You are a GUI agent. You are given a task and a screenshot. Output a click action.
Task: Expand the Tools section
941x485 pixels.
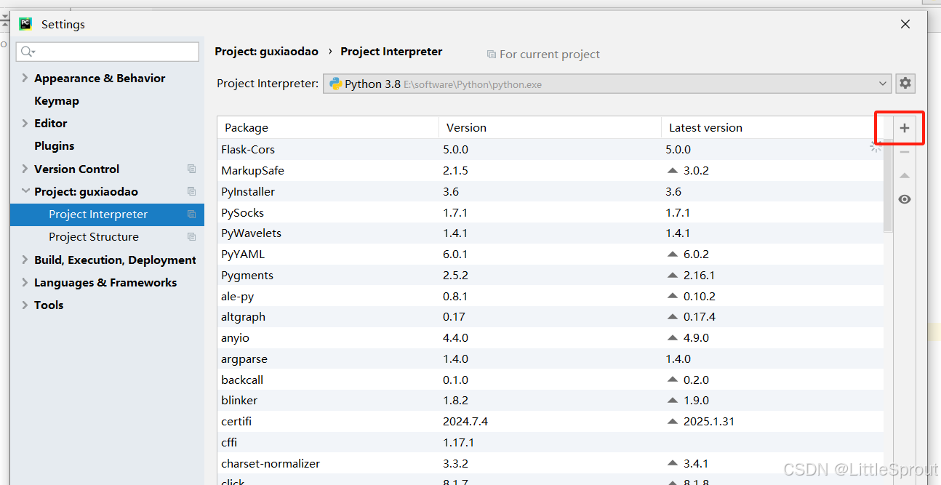[25, 305]
